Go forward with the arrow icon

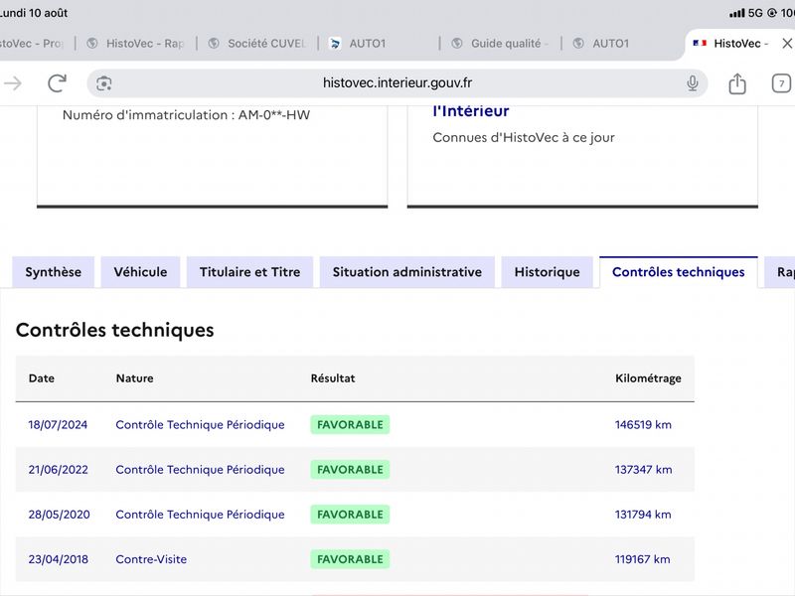click(x=12, y=83)
